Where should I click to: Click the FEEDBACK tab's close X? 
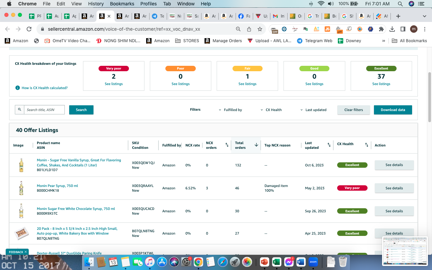[x=26, y=252]
